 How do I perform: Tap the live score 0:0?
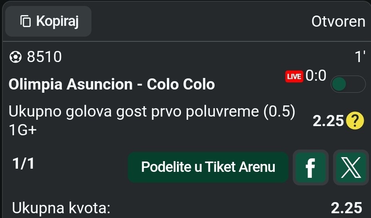pyautogui.click(x=316, y=75)
